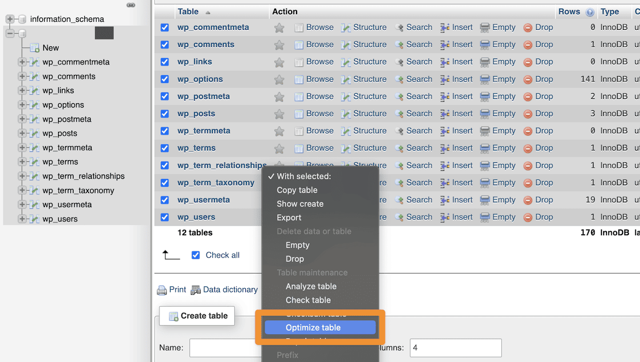The width and height of the screenshot is (640, 362).
Task: Click Empty icon in wp_commentmeta row
Action: click(485, 28)
